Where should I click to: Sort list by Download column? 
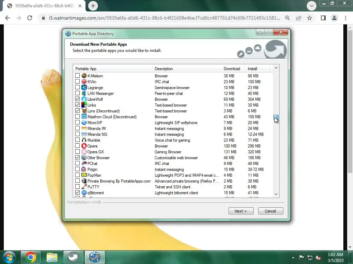233,69
